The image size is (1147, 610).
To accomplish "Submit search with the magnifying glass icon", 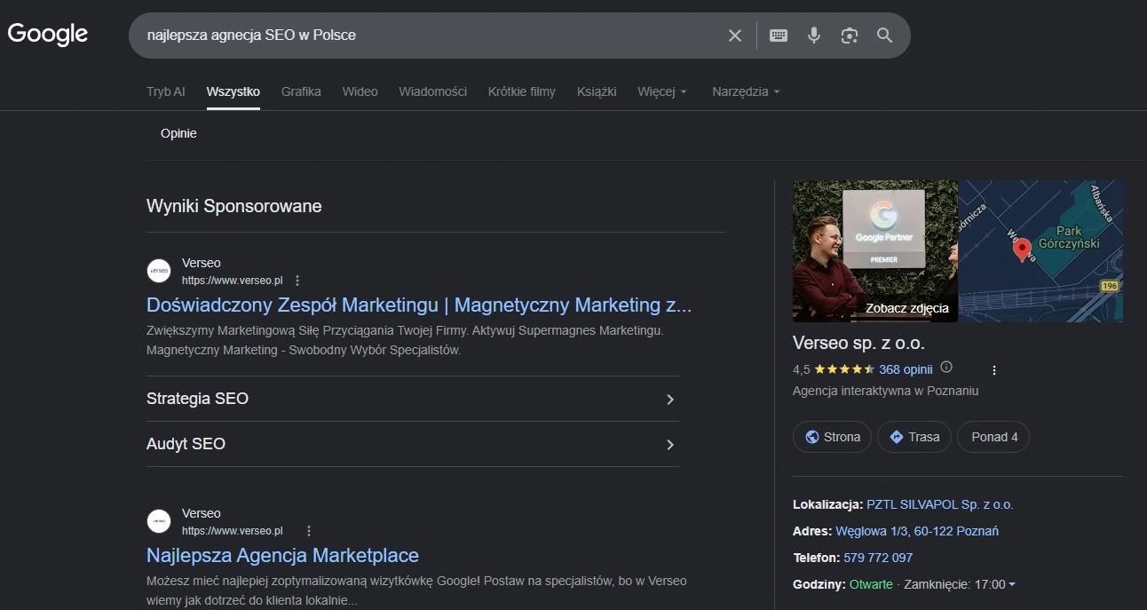I will tap(884, 36).
